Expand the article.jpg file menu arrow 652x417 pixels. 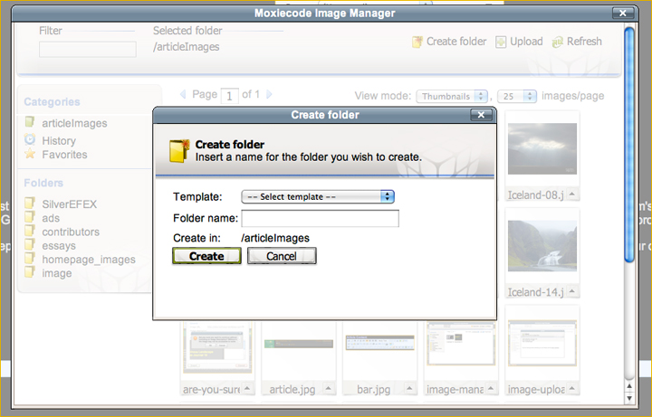pos(329,388)
